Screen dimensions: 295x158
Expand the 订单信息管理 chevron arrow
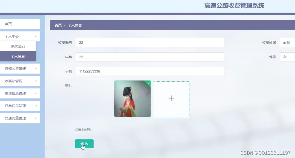(x=36, y=106)
